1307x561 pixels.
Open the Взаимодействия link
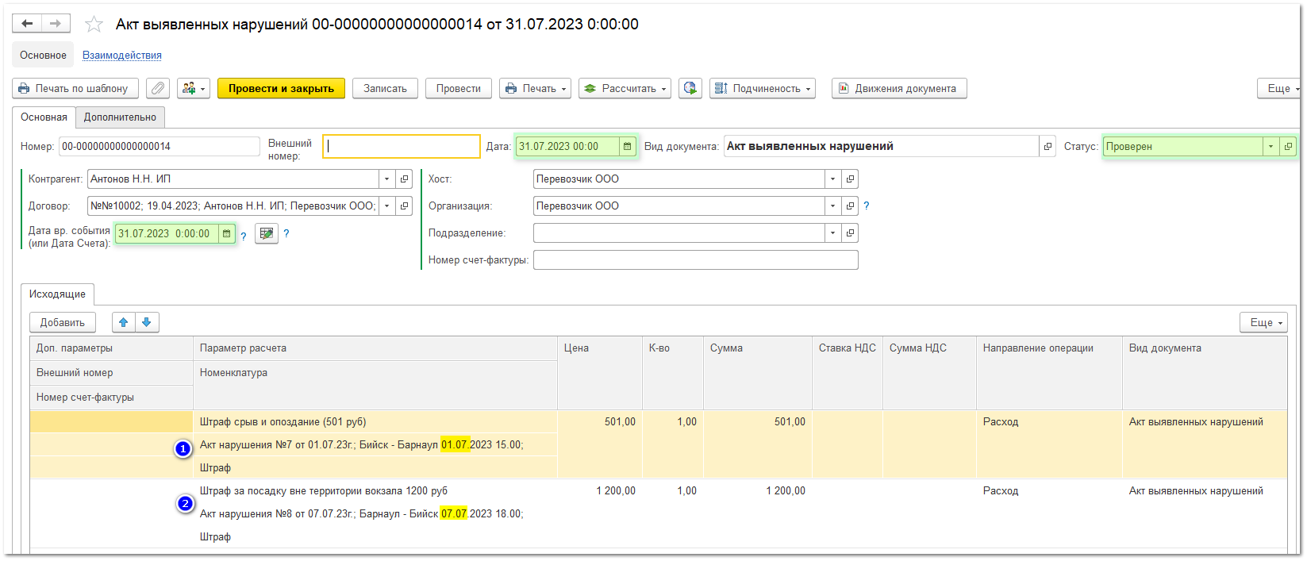[122, 56]
